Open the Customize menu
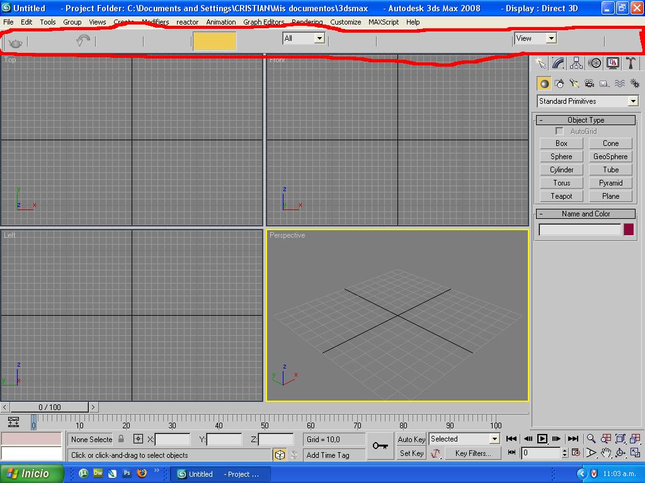 (346, 22)
